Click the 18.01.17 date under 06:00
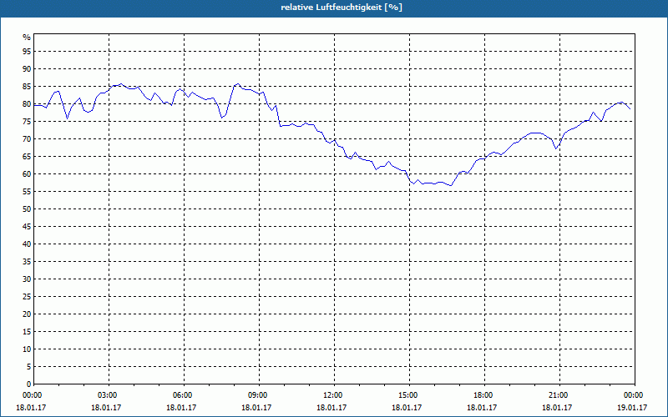The image size is (668, 417). (x=181, y=408)
